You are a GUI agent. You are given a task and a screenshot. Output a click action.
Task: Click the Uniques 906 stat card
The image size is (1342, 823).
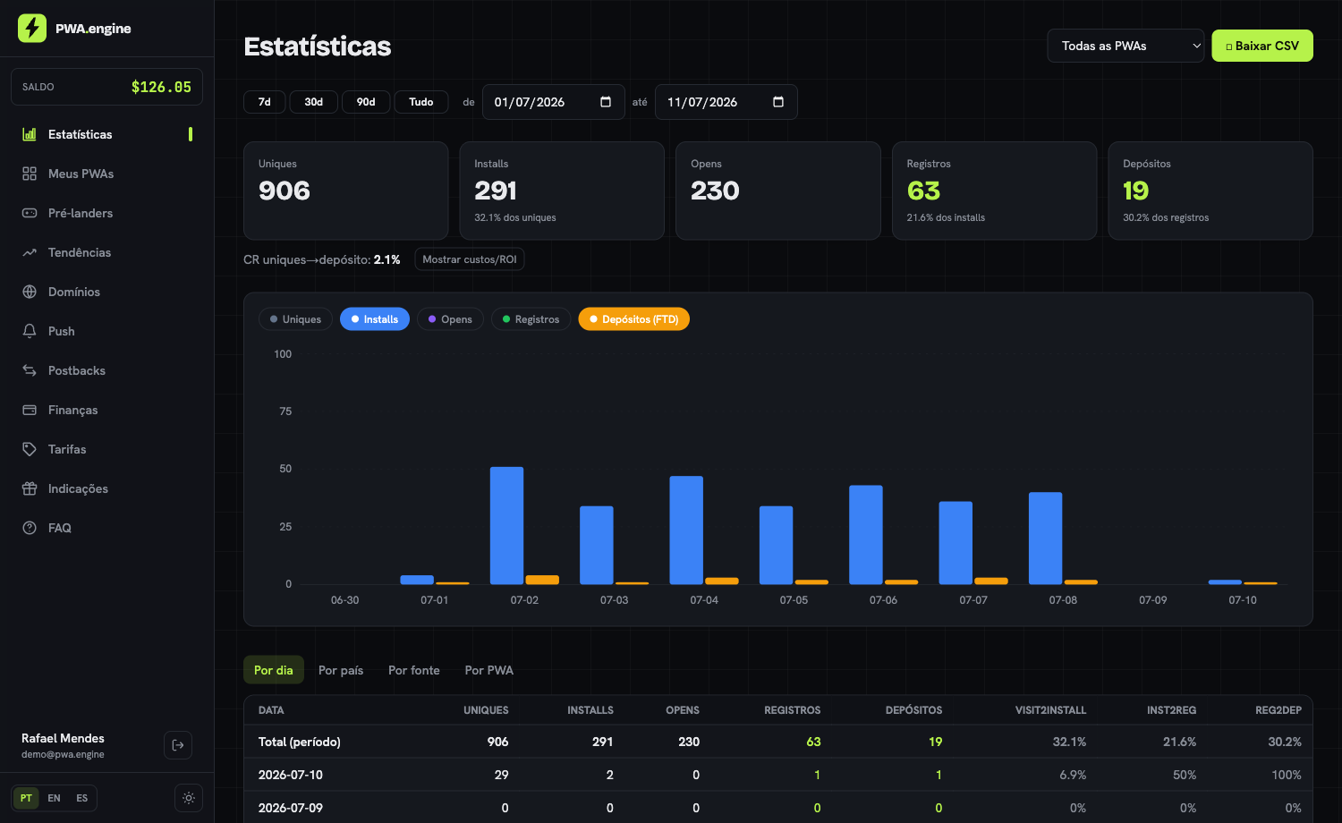point(346,191)
